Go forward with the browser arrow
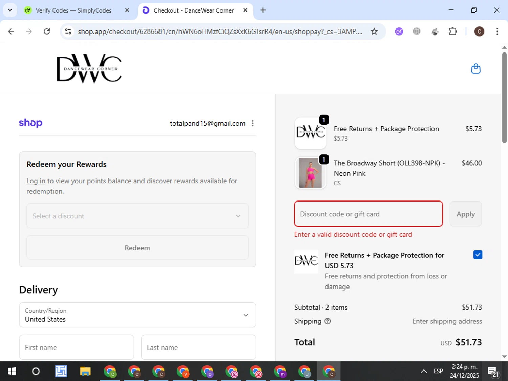 click(29, 31)
